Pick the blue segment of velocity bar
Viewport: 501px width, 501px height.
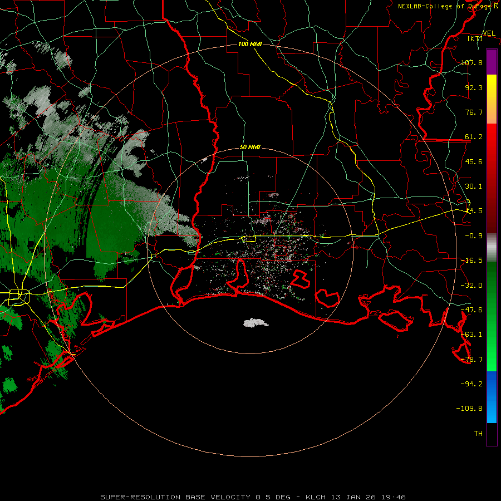[492, 397]
